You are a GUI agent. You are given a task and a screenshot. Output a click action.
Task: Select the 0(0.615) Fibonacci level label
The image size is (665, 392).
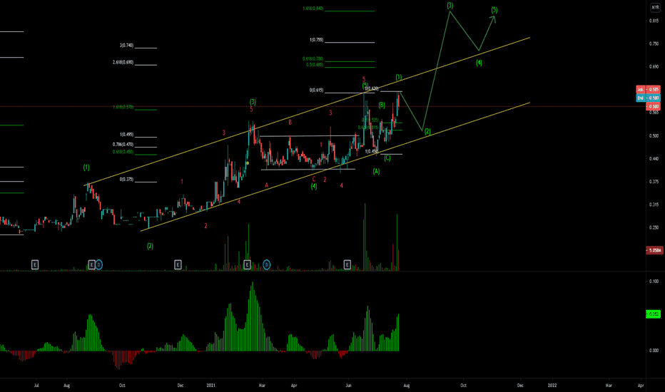pyautogui.click(x=316, y=91)
